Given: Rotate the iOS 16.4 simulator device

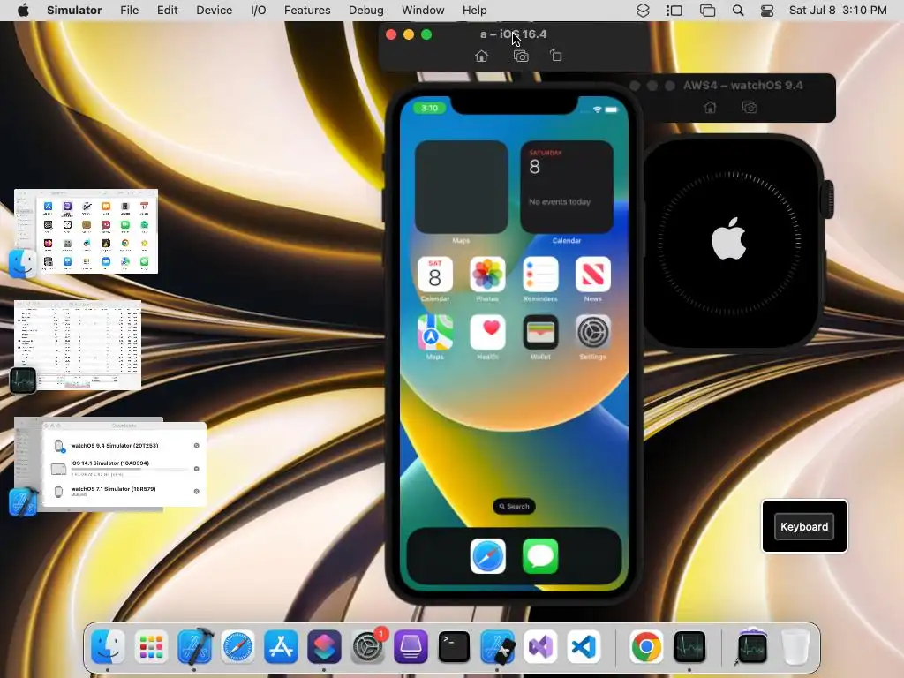Looking at the screenshot, I should 556,56.
